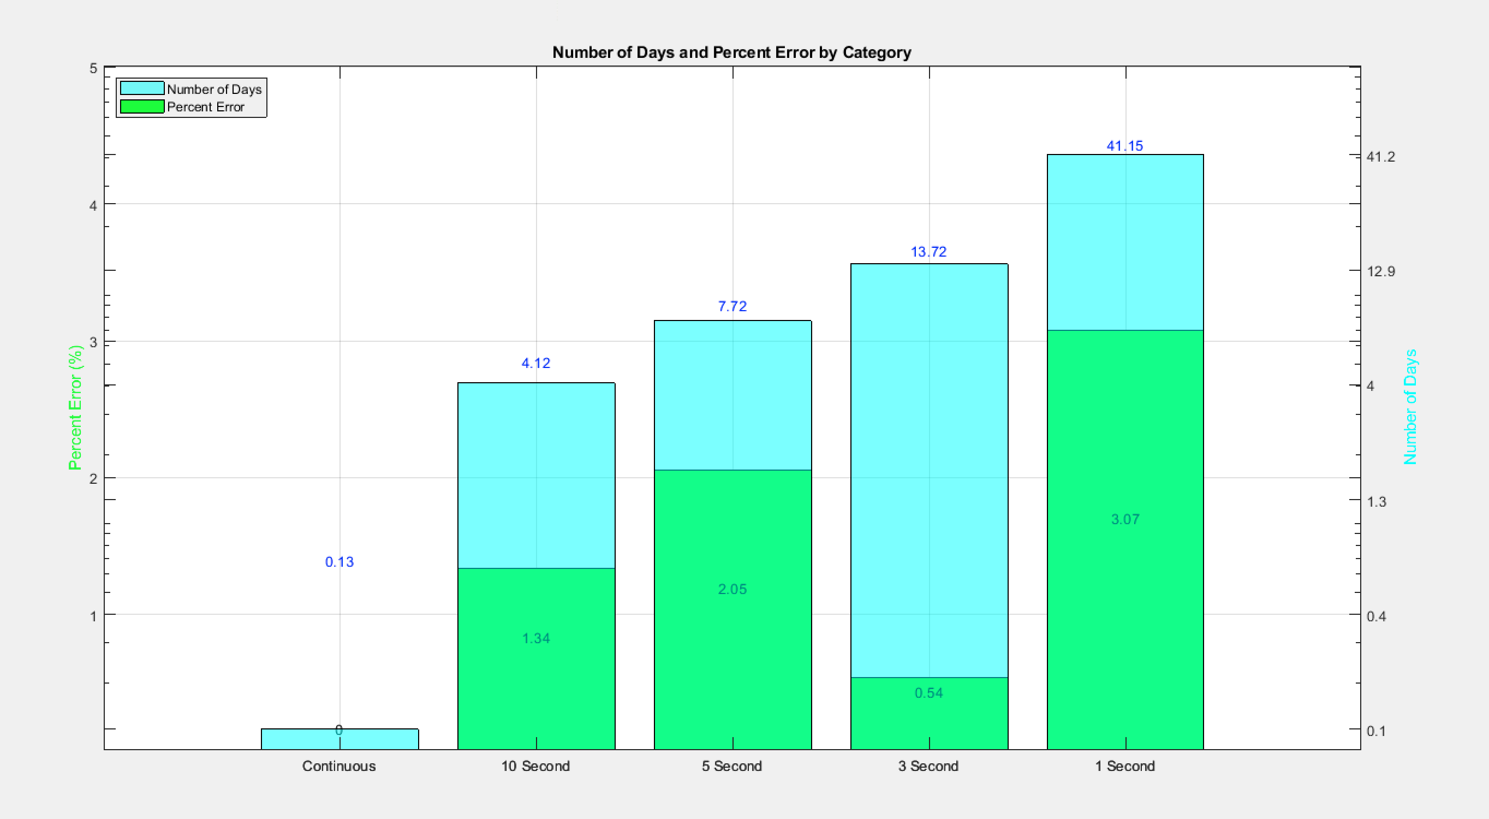Click the 4.12 data label

click(535, 363)
